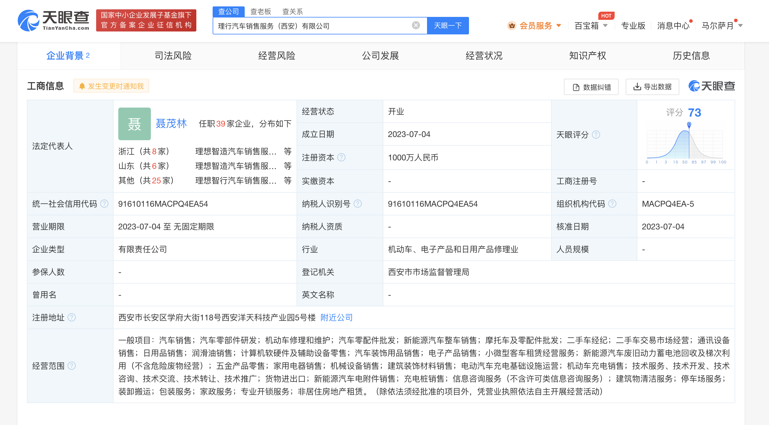769x425 pixels.
Task: Click help icon next to 天眼评分
Action: click(x=596, y=135)
